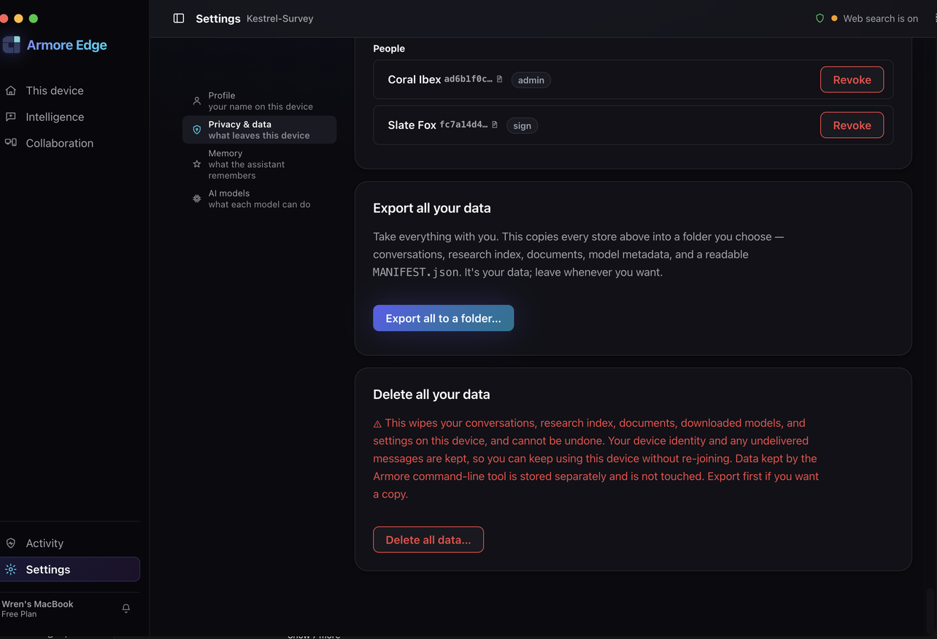
Task: Click the AI models chip icon
Action: 196,198
